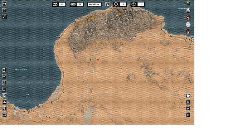Click the single undo arrow icon
This screenshot has height=131, width=233.
(x=4, y=10)
